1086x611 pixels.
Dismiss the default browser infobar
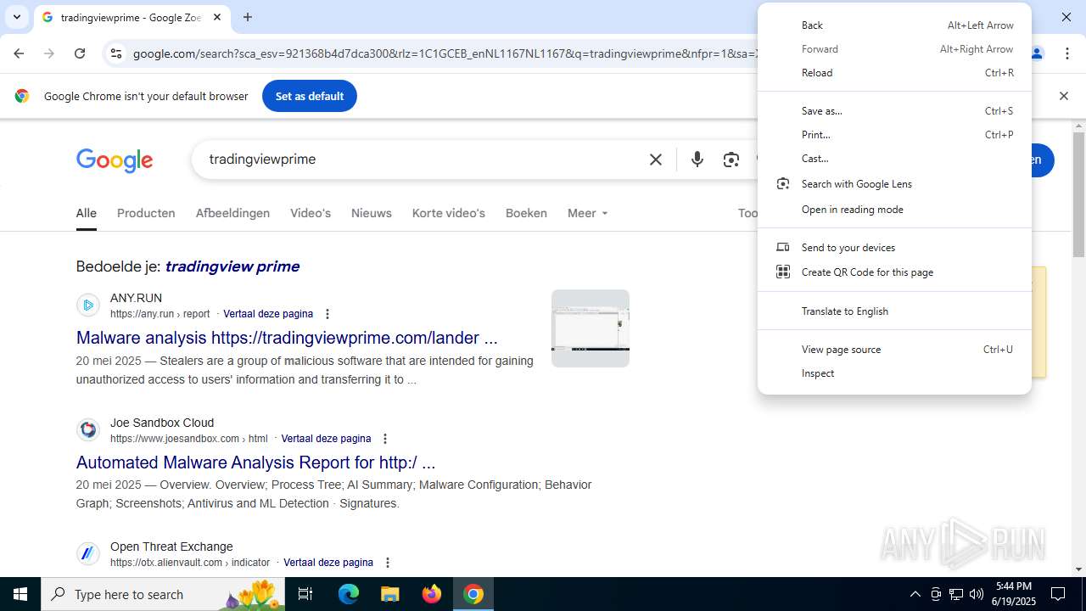[x=1063, y=96]
